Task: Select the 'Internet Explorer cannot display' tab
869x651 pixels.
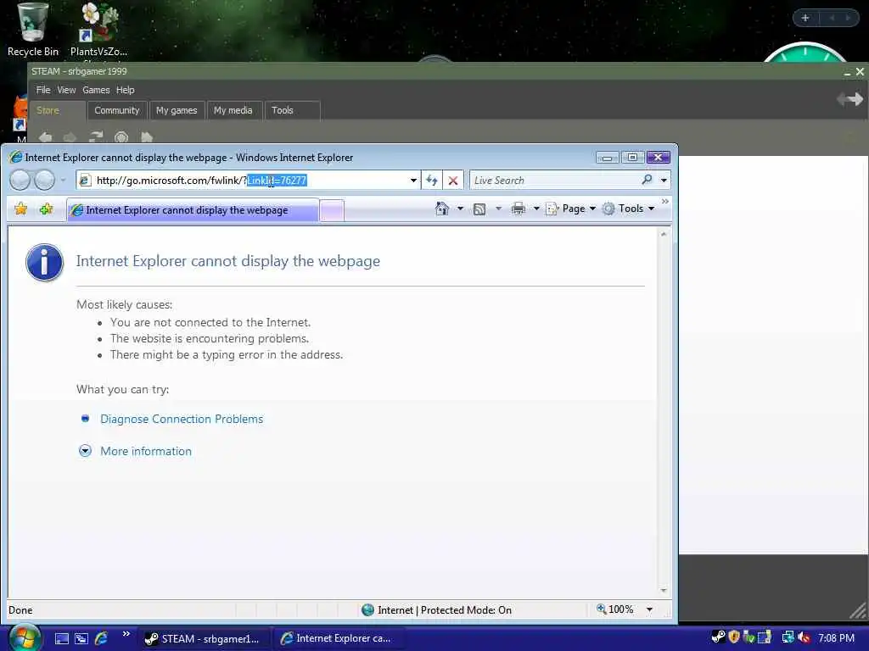Action: (x=193, y=210)
